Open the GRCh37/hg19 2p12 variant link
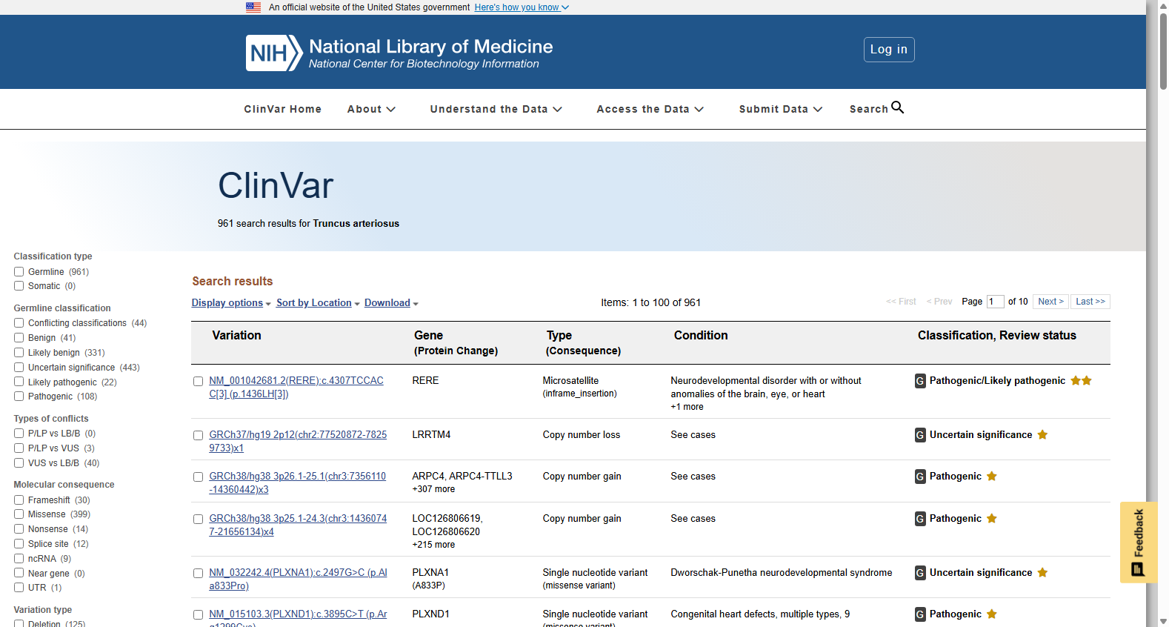This screenshot has width=1169, height=627. pyautogui.click(x=298, y=442)
